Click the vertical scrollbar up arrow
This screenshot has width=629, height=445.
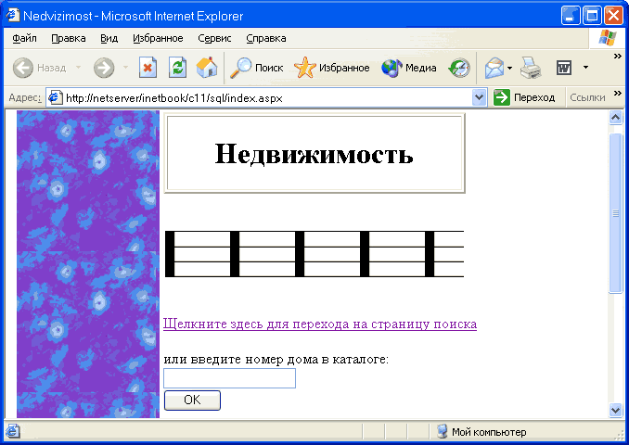pyautogui.click(x=615, y=118)
